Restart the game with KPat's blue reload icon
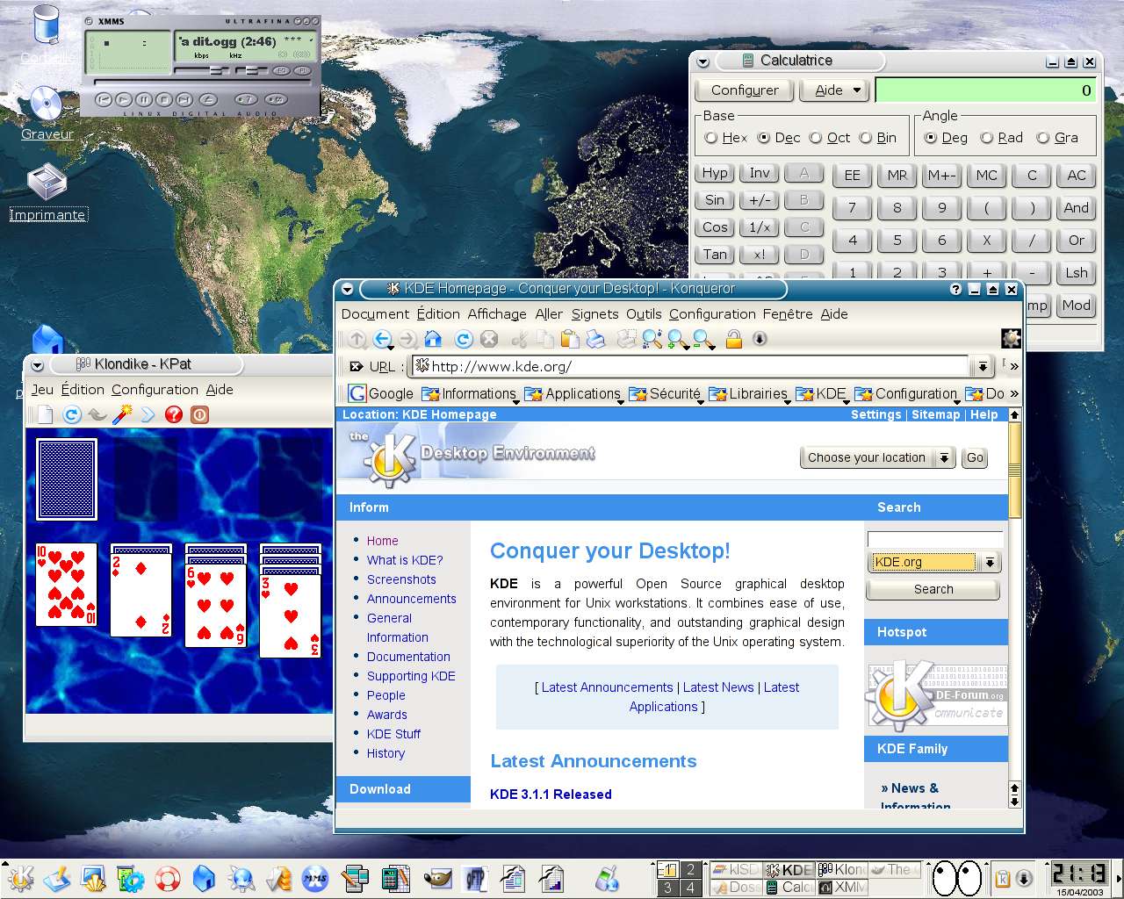1124x899 pixels. pos(72,414)
